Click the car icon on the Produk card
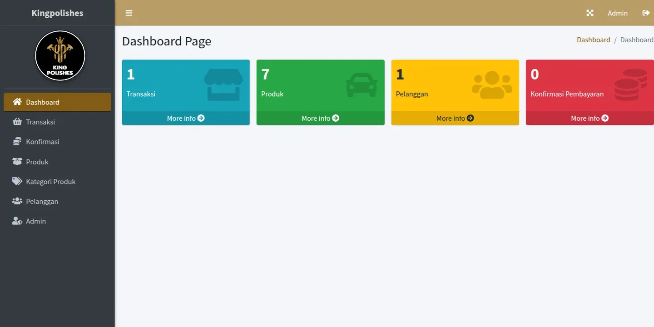This screenshot has height=327, width=654. (362, 85)
